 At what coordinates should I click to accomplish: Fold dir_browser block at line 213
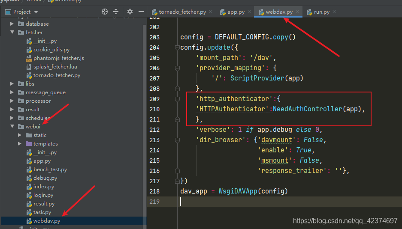pyautogui.click(x=177, y=140)
